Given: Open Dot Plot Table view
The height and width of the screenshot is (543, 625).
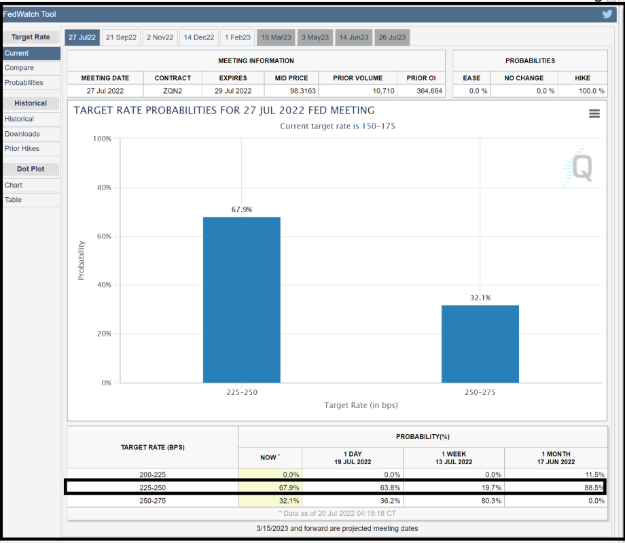Looking at the screenshot, I should pos(14,200).
